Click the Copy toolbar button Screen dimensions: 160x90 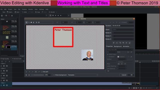point(37,12)
